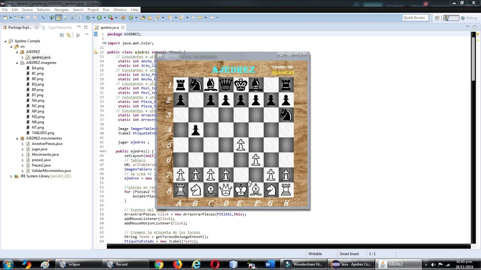This screenshot has width=481, height=270.
Task: Click the Next Annotation toolbar icon
Action: pos(170,18)
